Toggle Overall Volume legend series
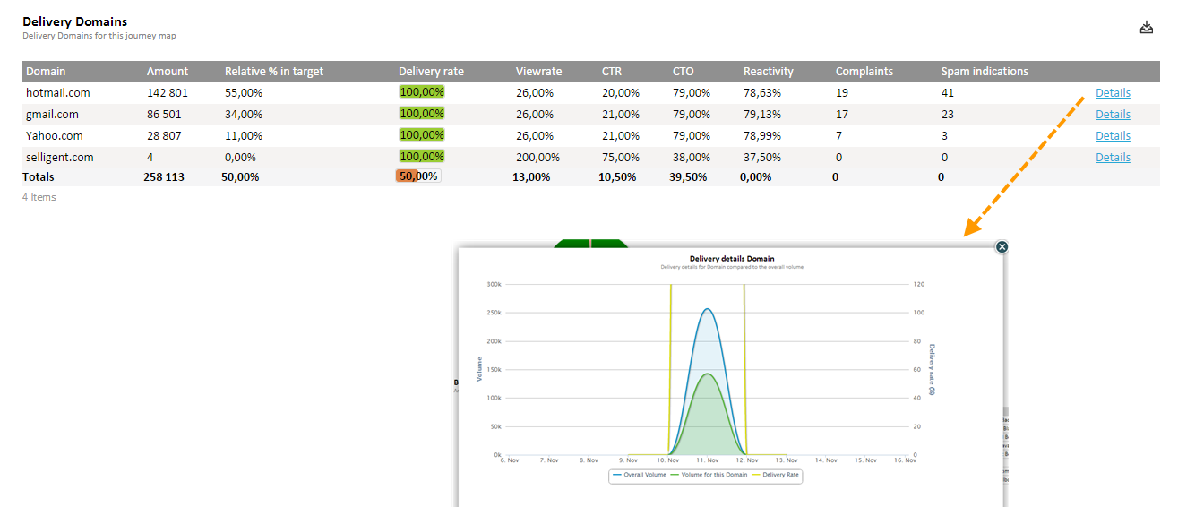The height and width of the screenshot is (507, 1178). pyautogui.click(x=640, y=475)
